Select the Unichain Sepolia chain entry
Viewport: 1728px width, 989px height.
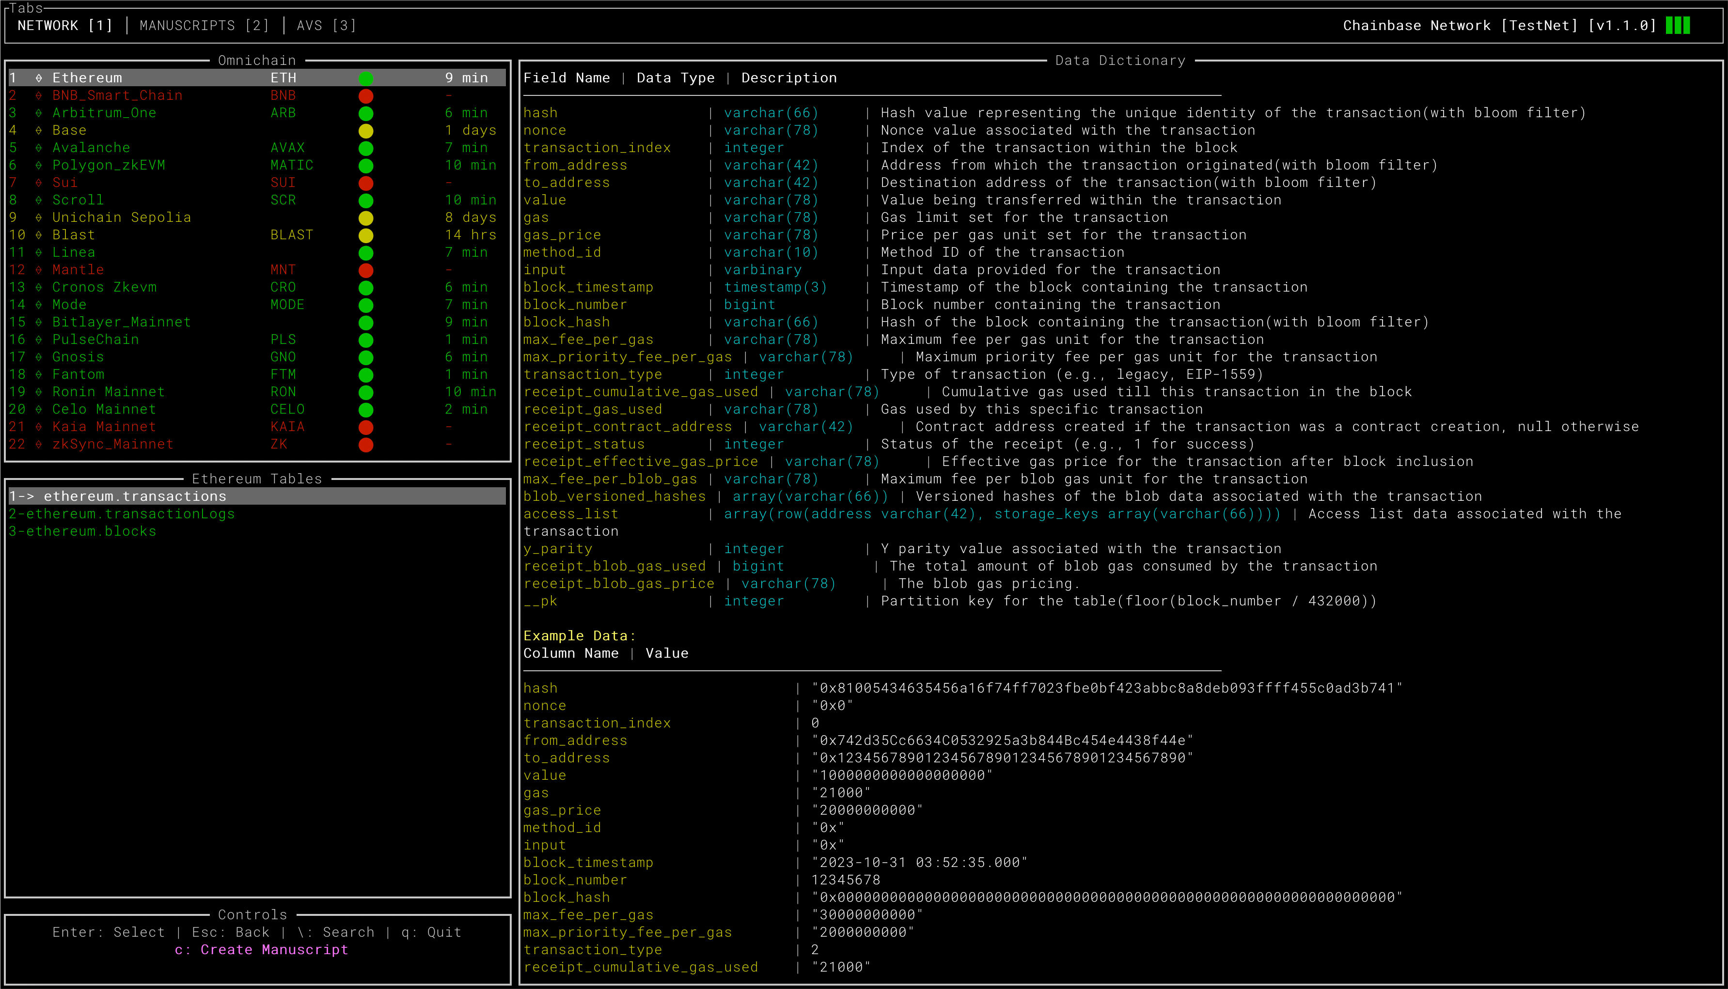(257, 217)
